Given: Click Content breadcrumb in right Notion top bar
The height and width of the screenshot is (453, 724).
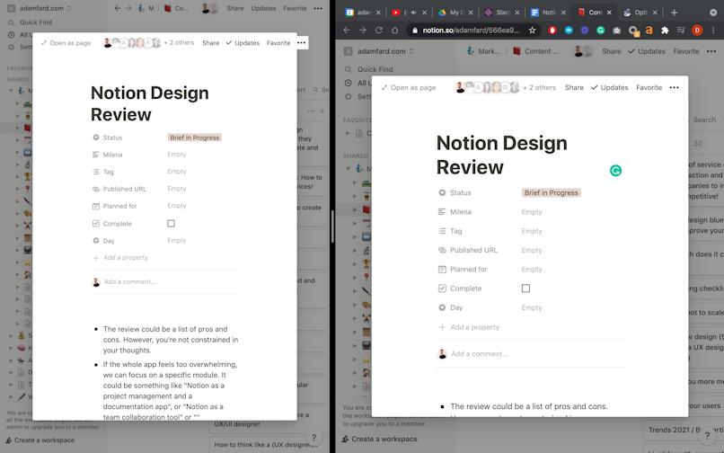Looking at the screenshot, I should [x=535, y=51].
